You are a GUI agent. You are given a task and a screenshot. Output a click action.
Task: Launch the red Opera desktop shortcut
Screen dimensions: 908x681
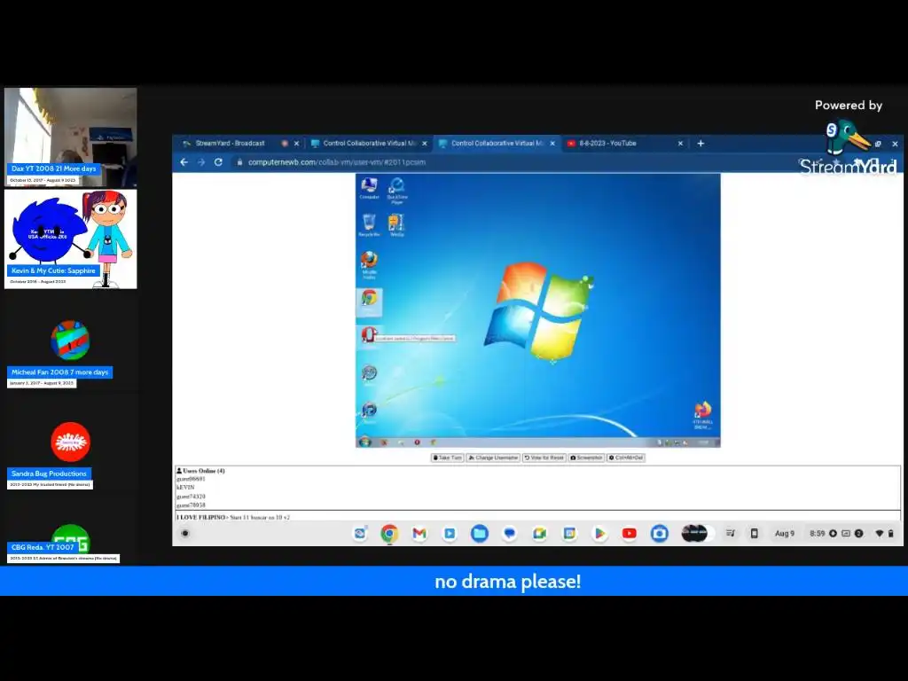(x=368, y=336)
